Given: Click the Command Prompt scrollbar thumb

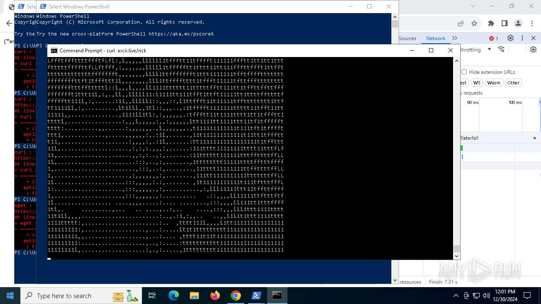Looking at the screenshot, I should (456, 249).
